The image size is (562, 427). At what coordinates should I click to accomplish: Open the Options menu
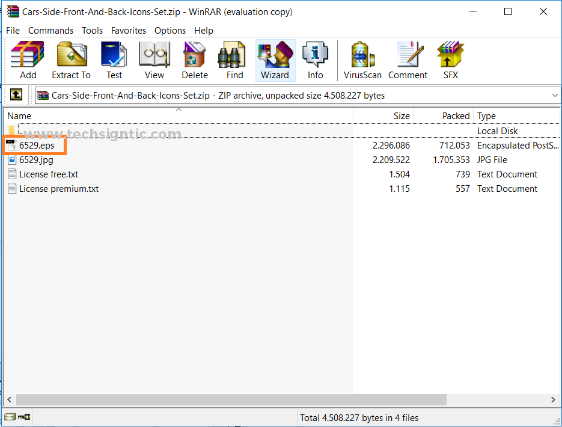[170, 31]
